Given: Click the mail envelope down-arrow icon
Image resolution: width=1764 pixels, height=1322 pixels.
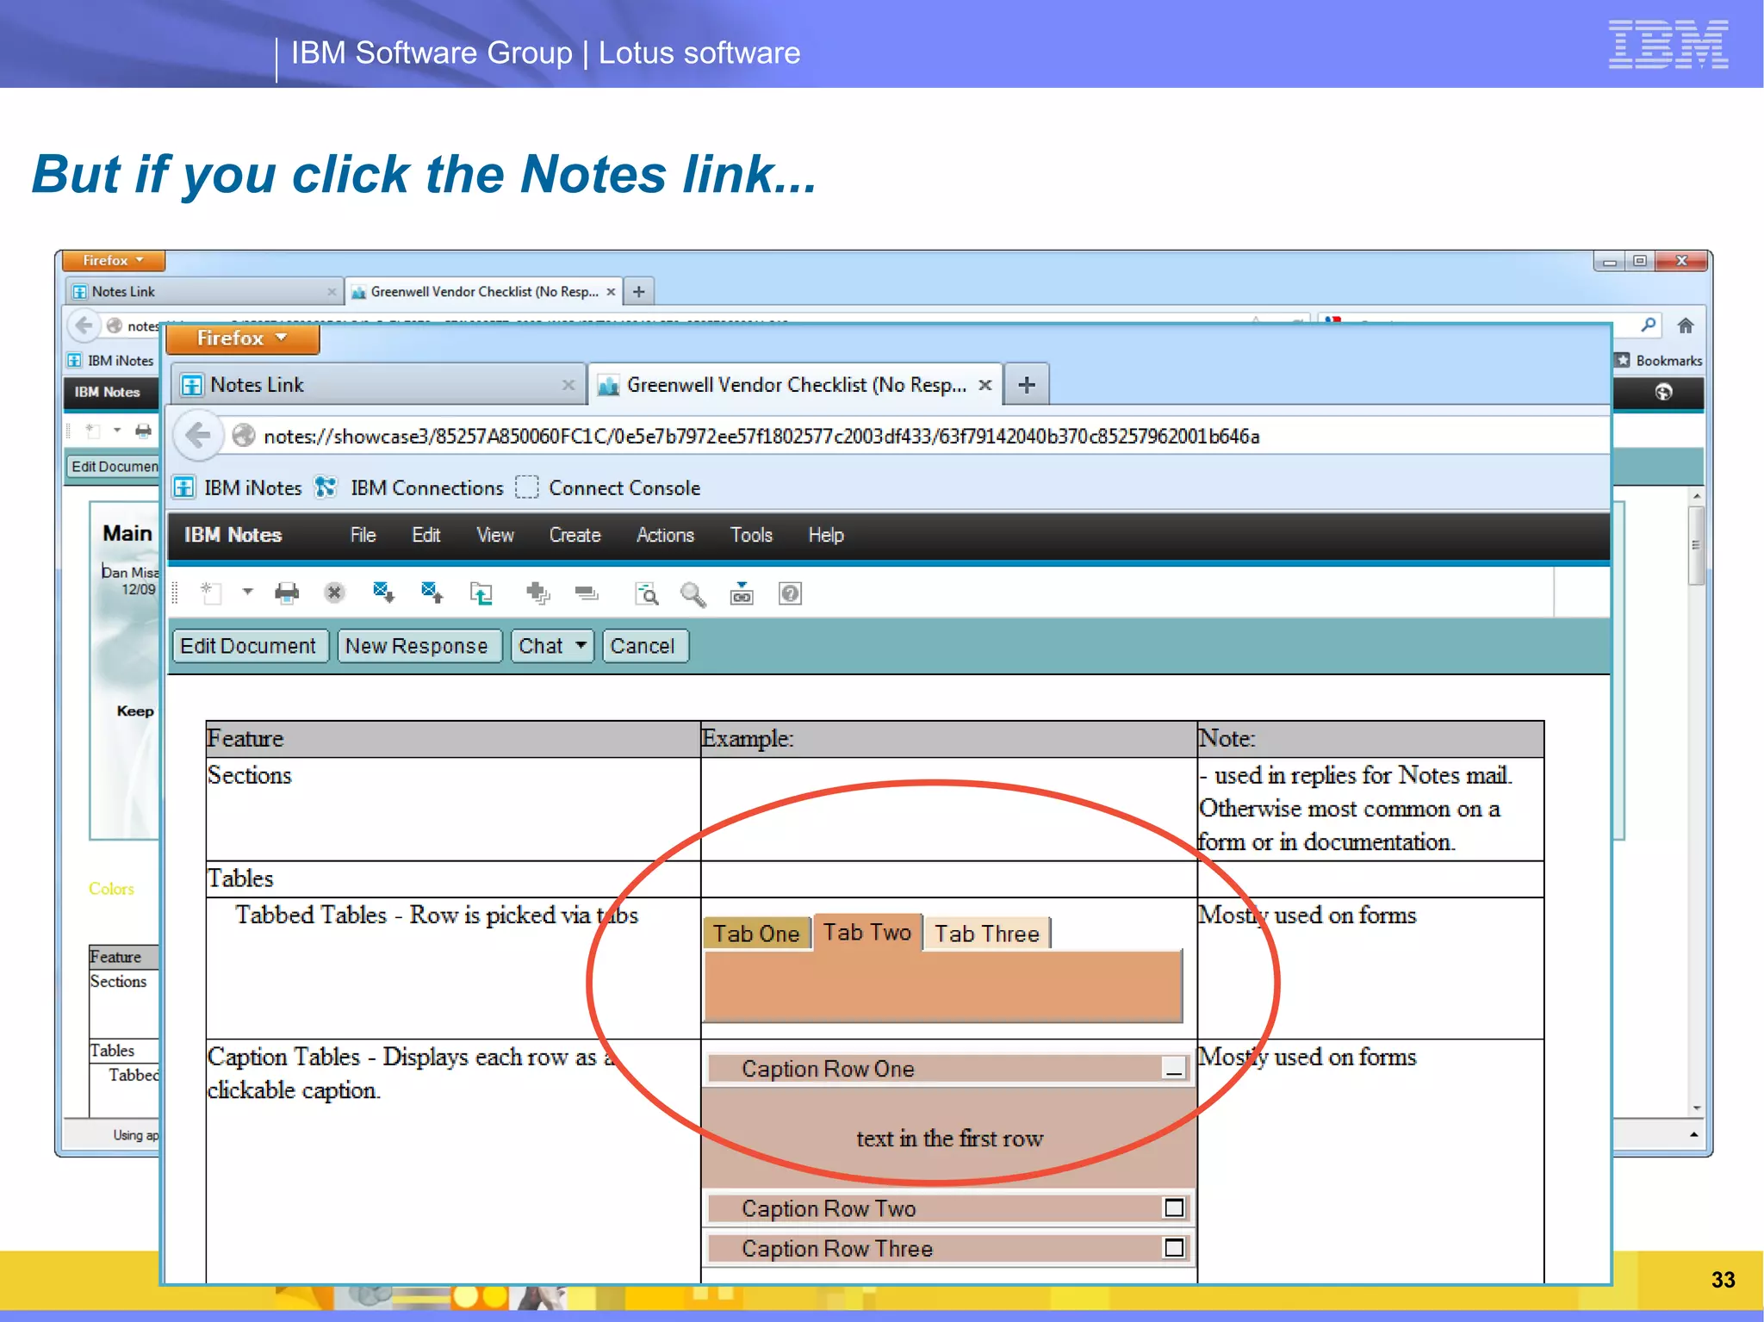Looking at the screenshot, I should pos(384,593).
